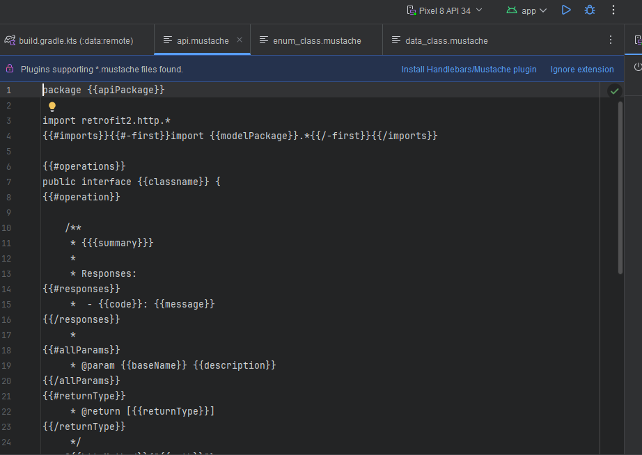Start debugging with the bug icon
The width and height of the screenshot is (642, 455).
(x=590, y=10)
